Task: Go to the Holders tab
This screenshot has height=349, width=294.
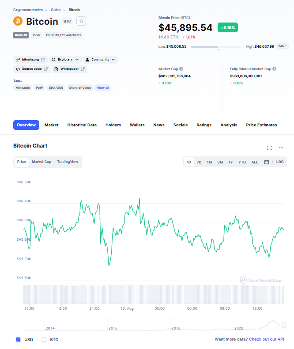Action: pyautogui.click(x=113, y=125)
